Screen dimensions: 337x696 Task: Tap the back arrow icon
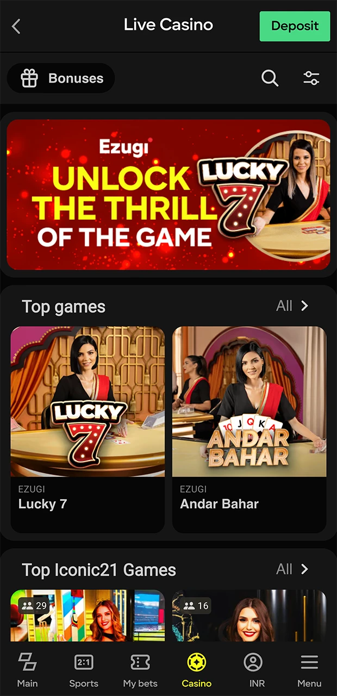pyautogui.click(x=16, y=26)
